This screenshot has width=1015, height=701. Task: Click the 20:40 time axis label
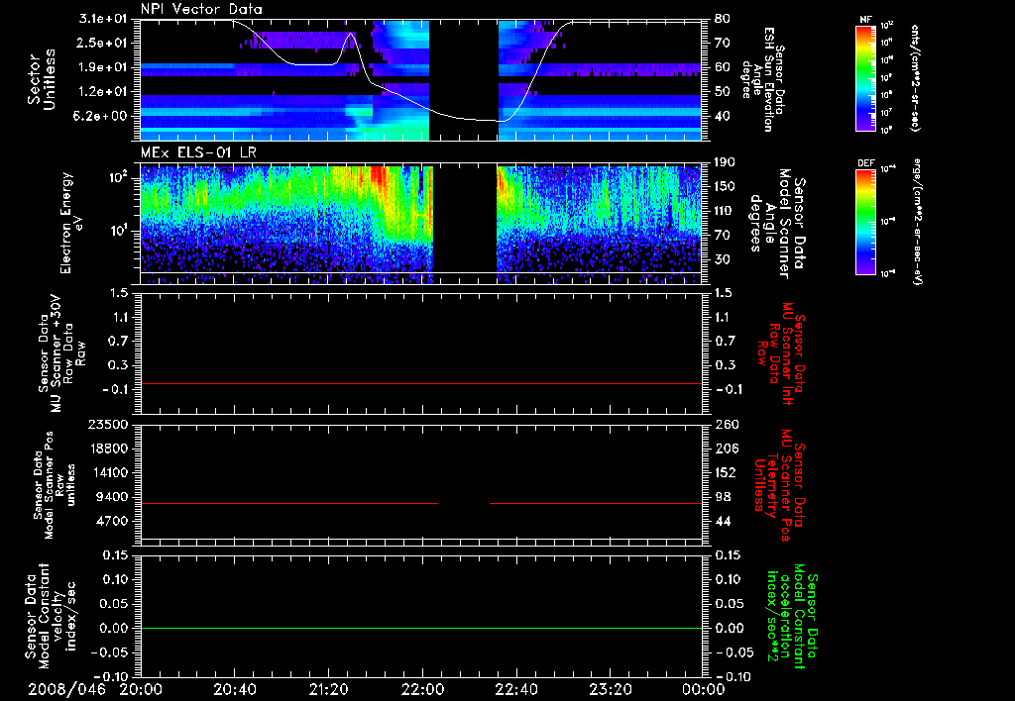coord(234,689)
